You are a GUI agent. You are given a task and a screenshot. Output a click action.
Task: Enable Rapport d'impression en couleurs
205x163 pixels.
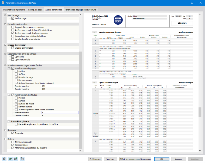point(13,27)
